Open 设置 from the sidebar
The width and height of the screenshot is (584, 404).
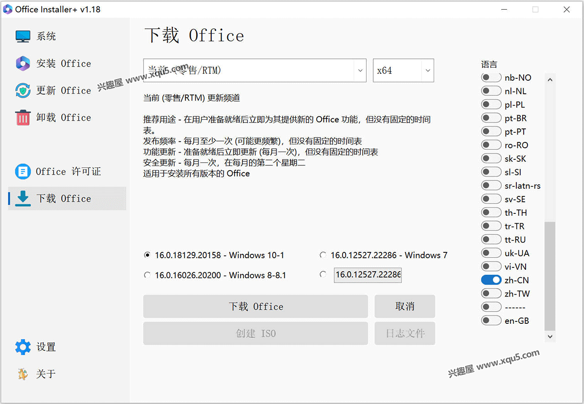pos(67,347)
